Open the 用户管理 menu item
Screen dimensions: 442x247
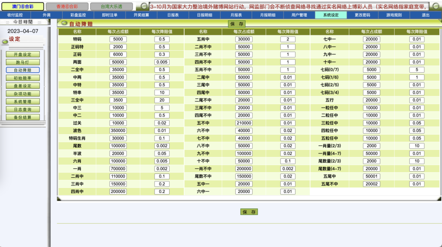click(299, 15)
